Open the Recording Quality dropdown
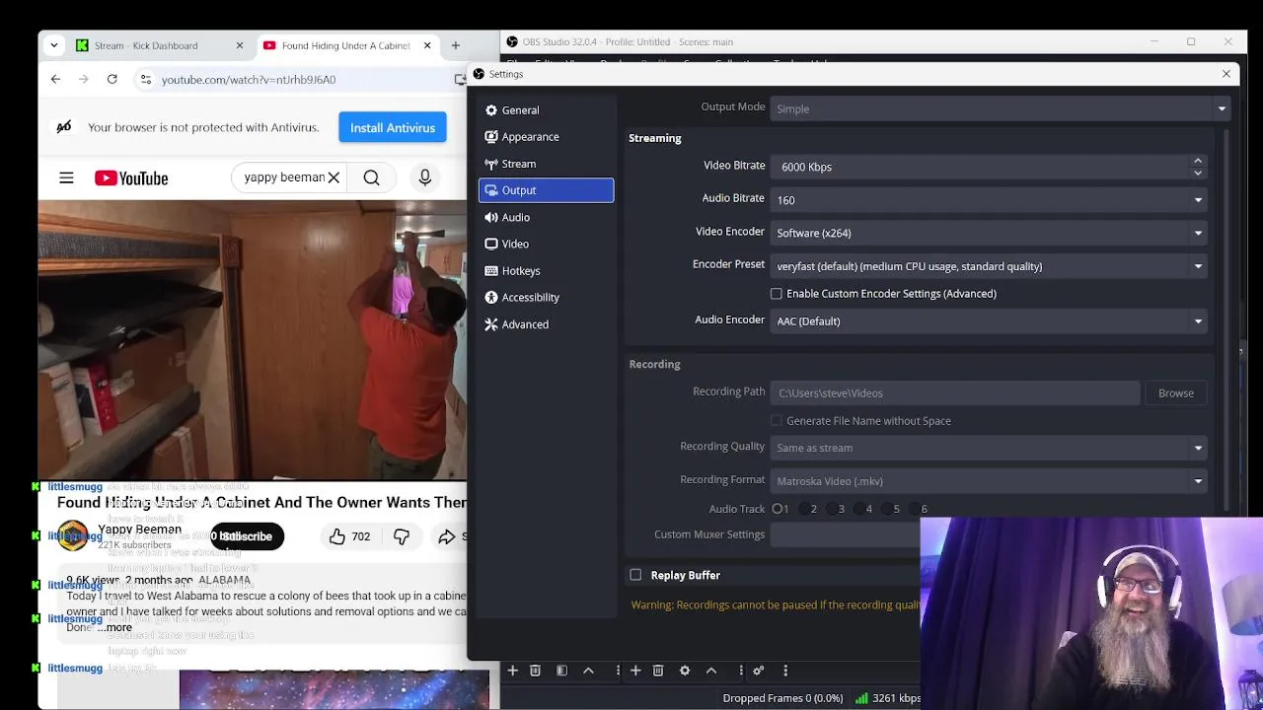 [x=989, y=448]
